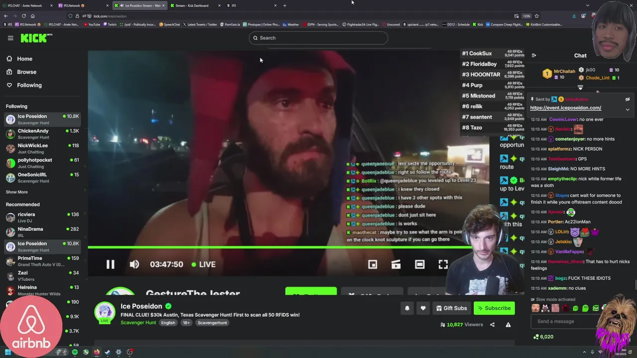Screen dimensions: 637x358
Task: Click Gift Subs button
Action: coord(451,308)
